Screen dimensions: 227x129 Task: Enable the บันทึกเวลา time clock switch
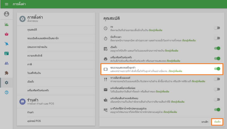coord(217,38)
